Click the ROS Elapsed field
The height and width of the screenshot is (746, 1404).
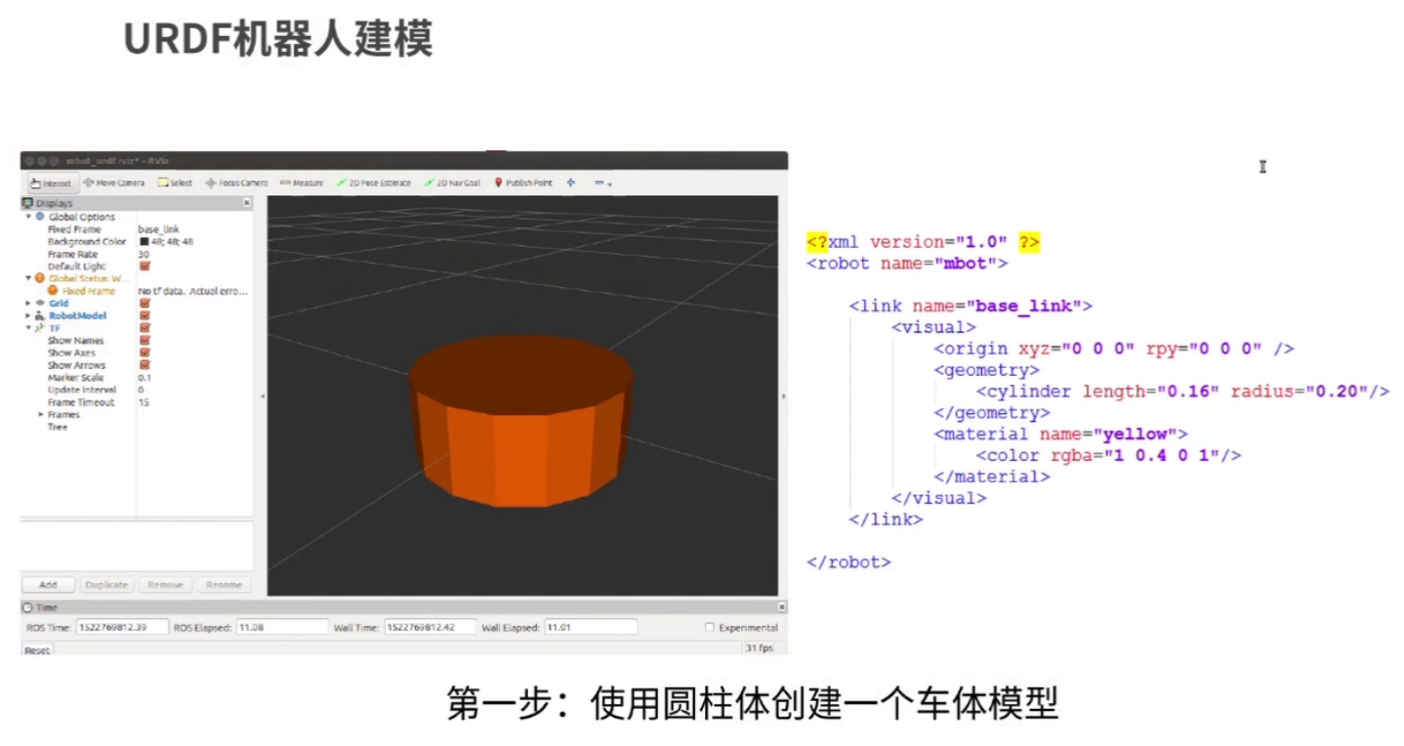click(281, 627)
